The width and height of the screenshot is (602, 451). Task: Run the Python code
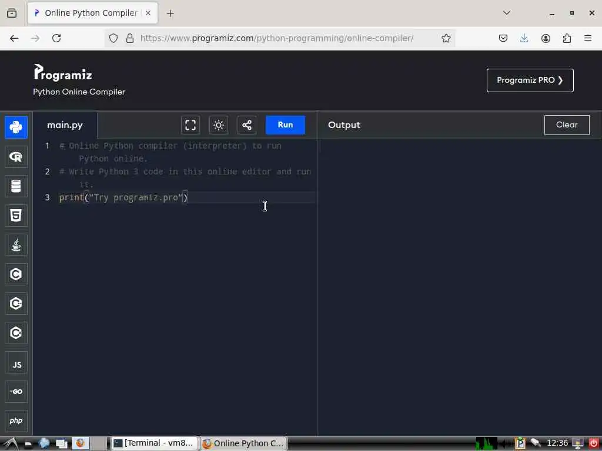[x=285, y=125]
